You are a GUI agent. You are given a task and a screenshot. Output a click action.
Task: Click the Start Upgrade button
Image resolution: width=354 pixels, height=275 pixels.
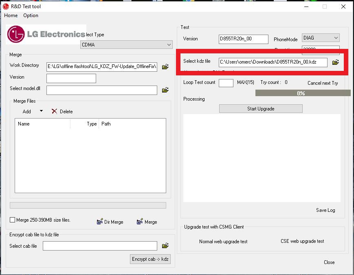coord(261,109)
